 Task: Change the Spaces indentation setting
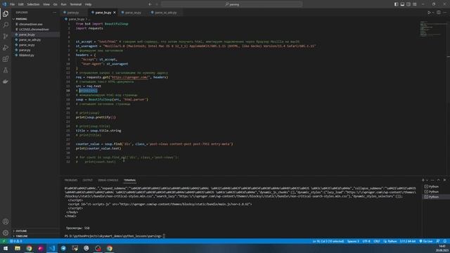click(x=353, y=241)
